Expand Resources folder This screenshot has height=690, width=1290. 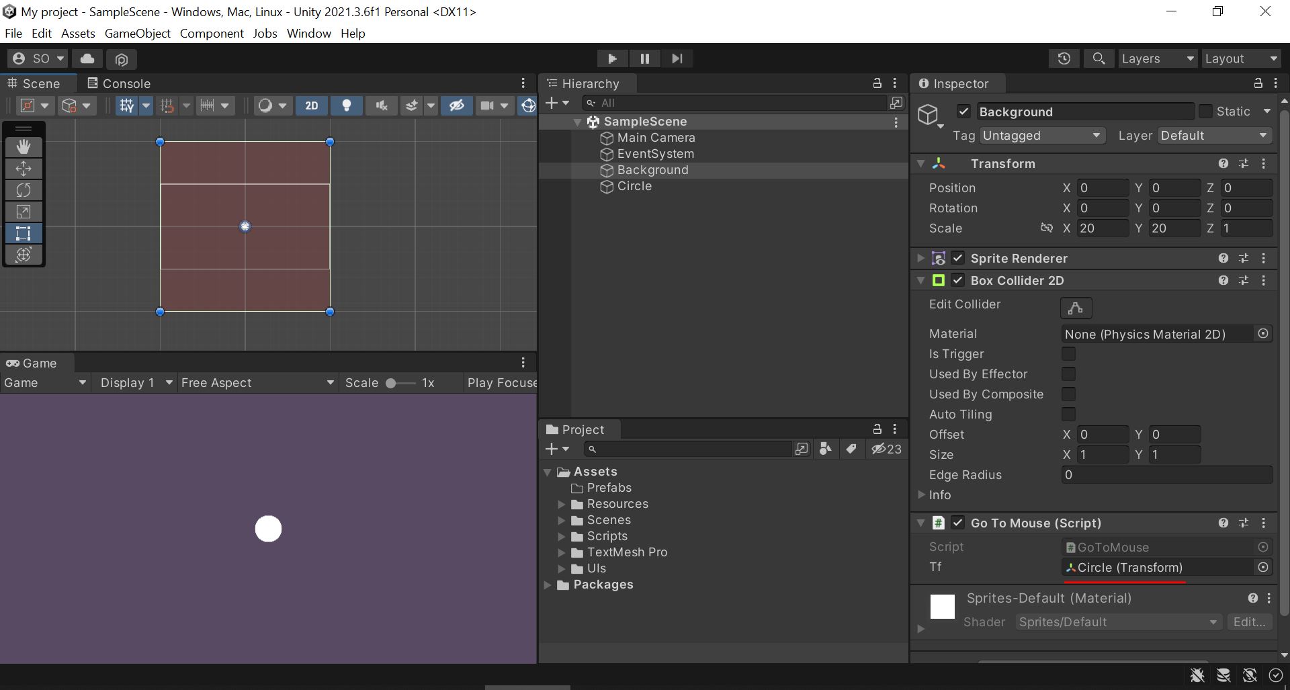point(562,504)
